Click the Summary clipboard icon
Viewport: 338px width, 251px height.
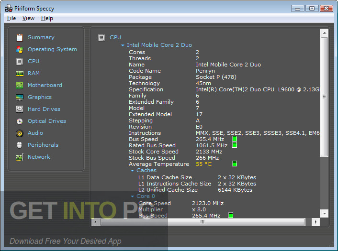(x=20, y=38)
